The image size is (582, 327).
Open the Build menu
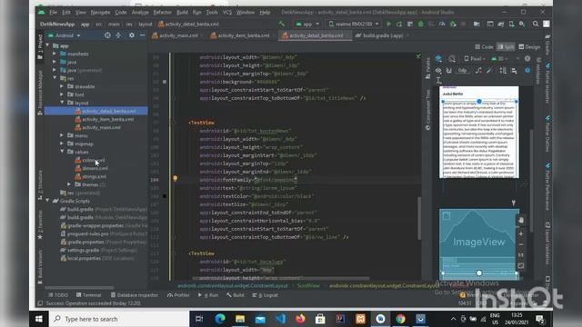[x=182, y=12]
